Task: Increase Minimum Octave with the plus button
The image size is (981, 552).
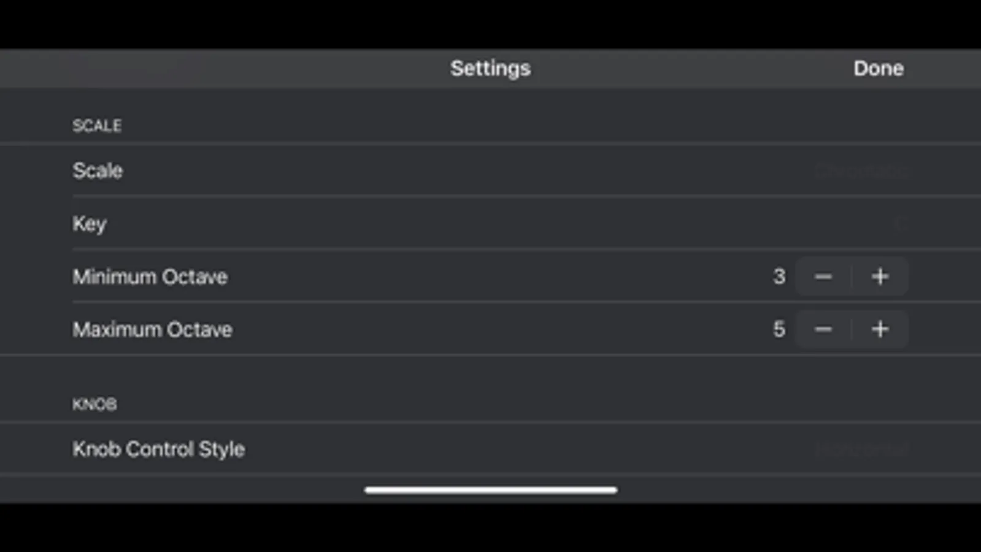Action: [x=880, y=277]
